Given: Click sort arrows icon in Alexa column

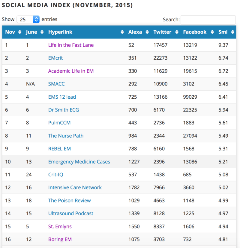Looking at the screenshot, I should 147,32.
